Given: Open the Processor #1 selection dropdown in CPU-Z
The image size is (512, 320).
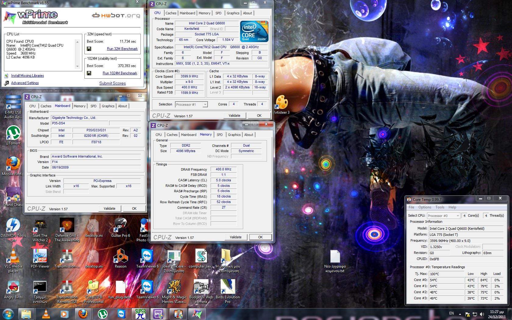Looking at the screenshot, I should tap(205, 105).
